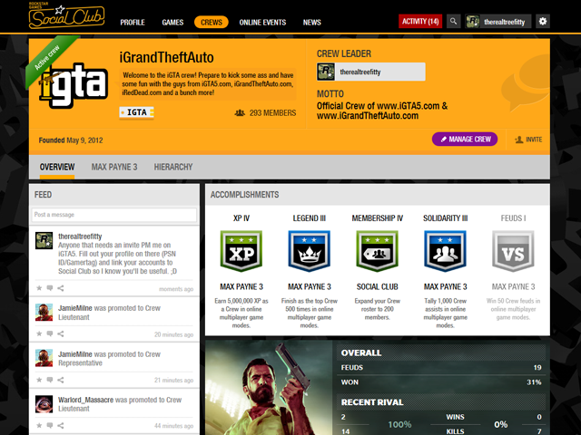Image resolution: width=581 pixels, height=435 pixels.
Task: Click the Membership IV badge
Action: 378,251
